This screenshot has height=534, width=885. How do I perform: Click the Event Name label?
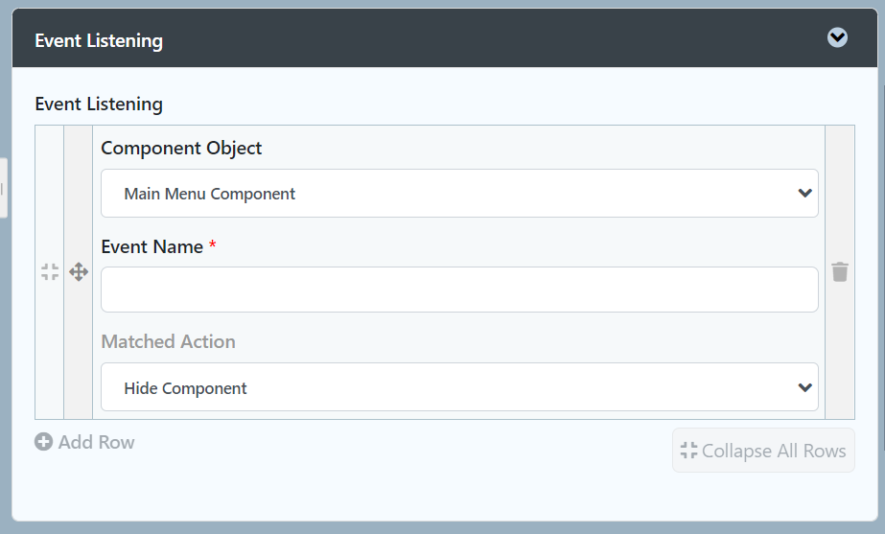tap(151, 246)
